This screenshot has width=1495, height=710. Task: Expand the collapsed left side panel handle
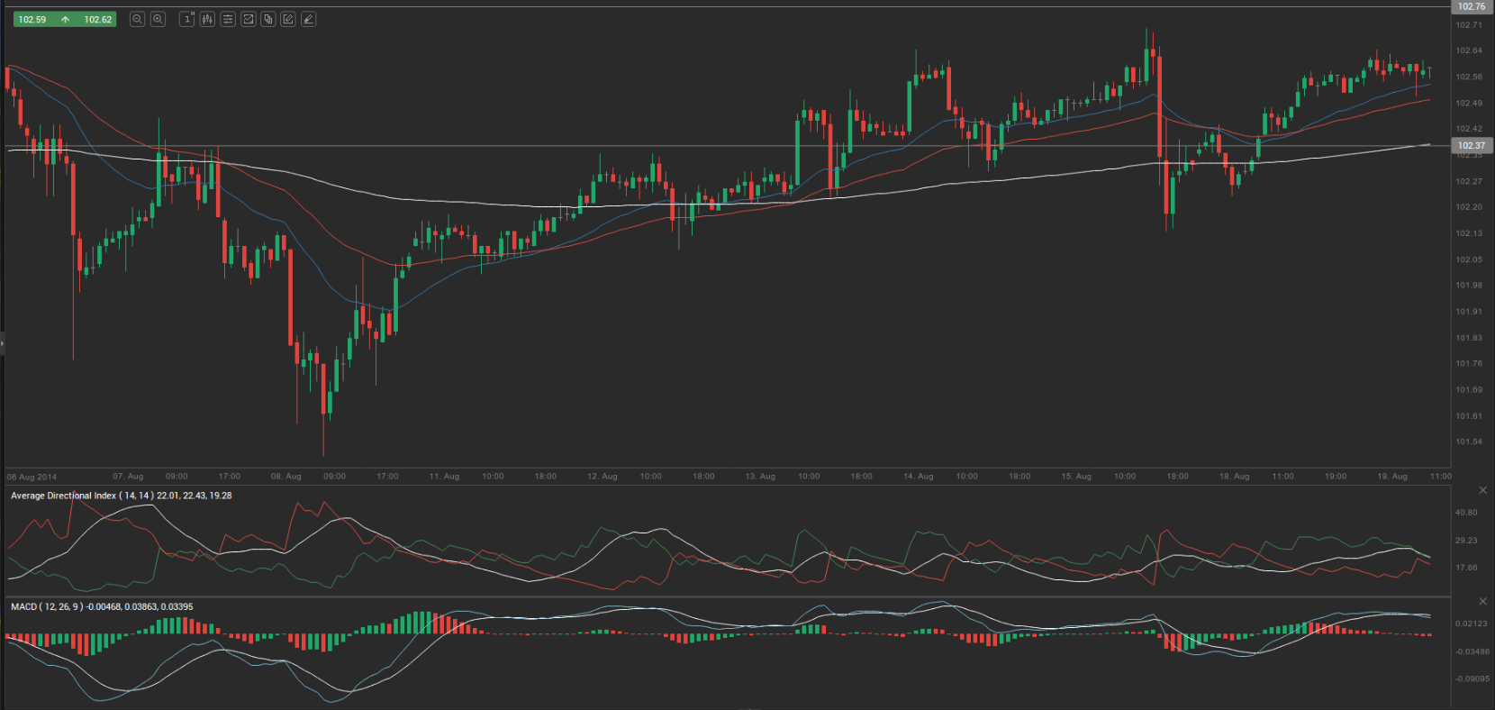3,343
